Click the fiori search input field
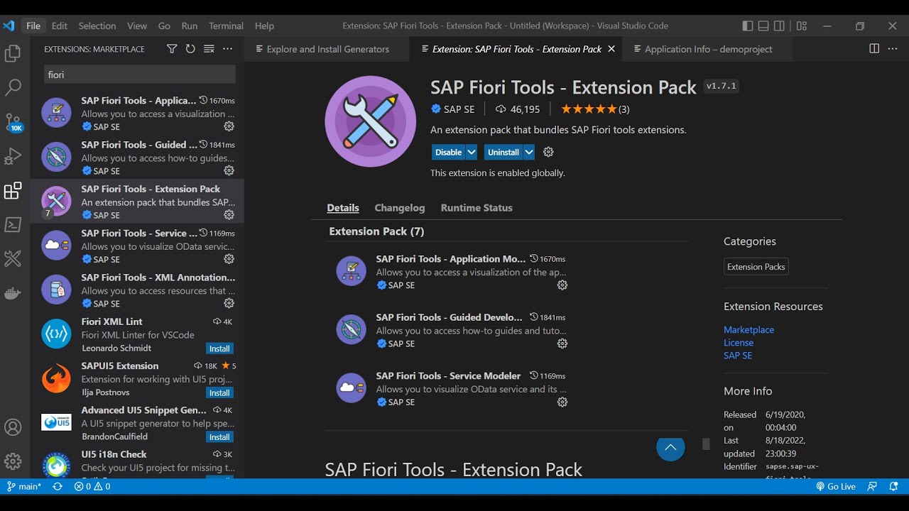 coord(140,75)
